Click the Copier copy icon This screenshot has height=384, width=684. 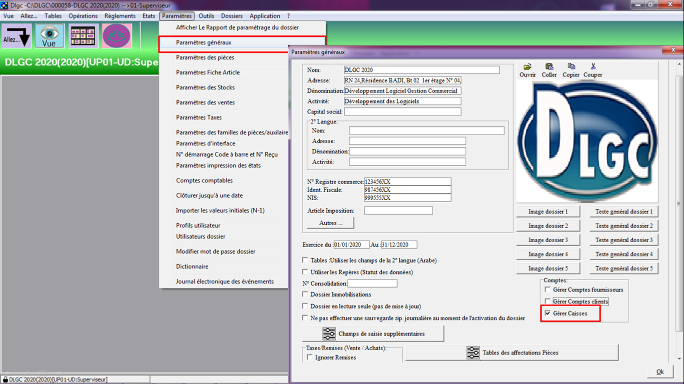pyautogui.click(x=571, y=67)
